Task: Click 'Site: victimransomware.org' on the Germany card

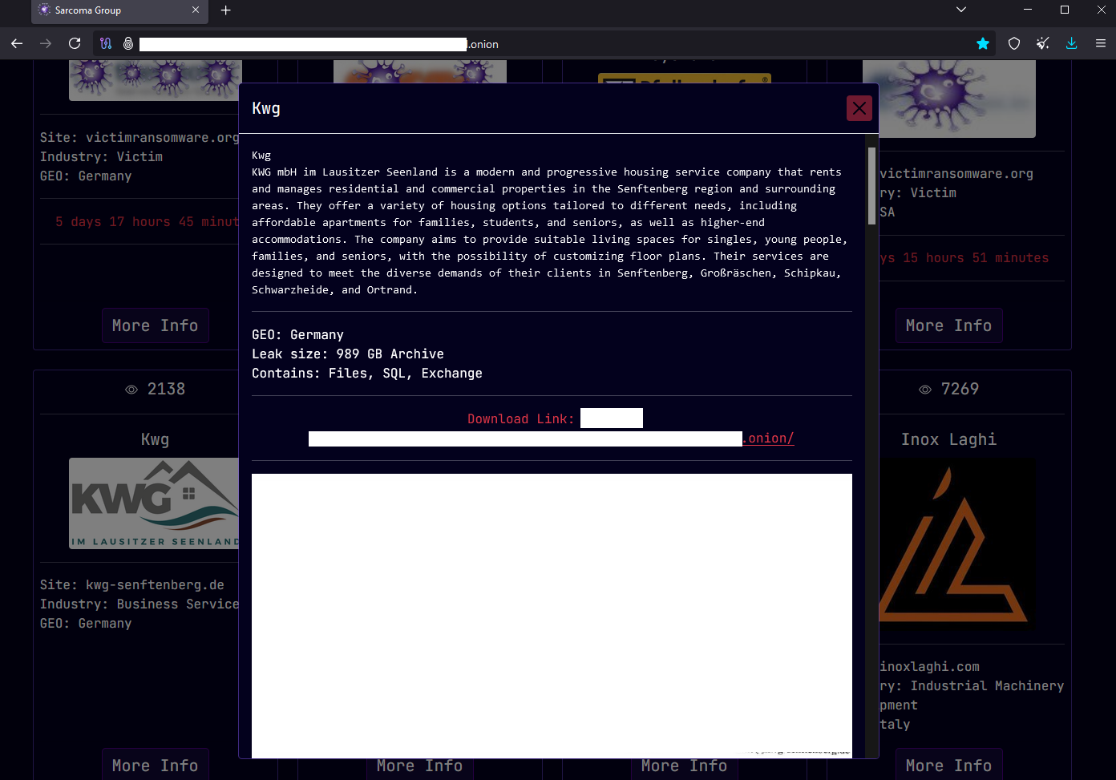Action: pos(139,138)
